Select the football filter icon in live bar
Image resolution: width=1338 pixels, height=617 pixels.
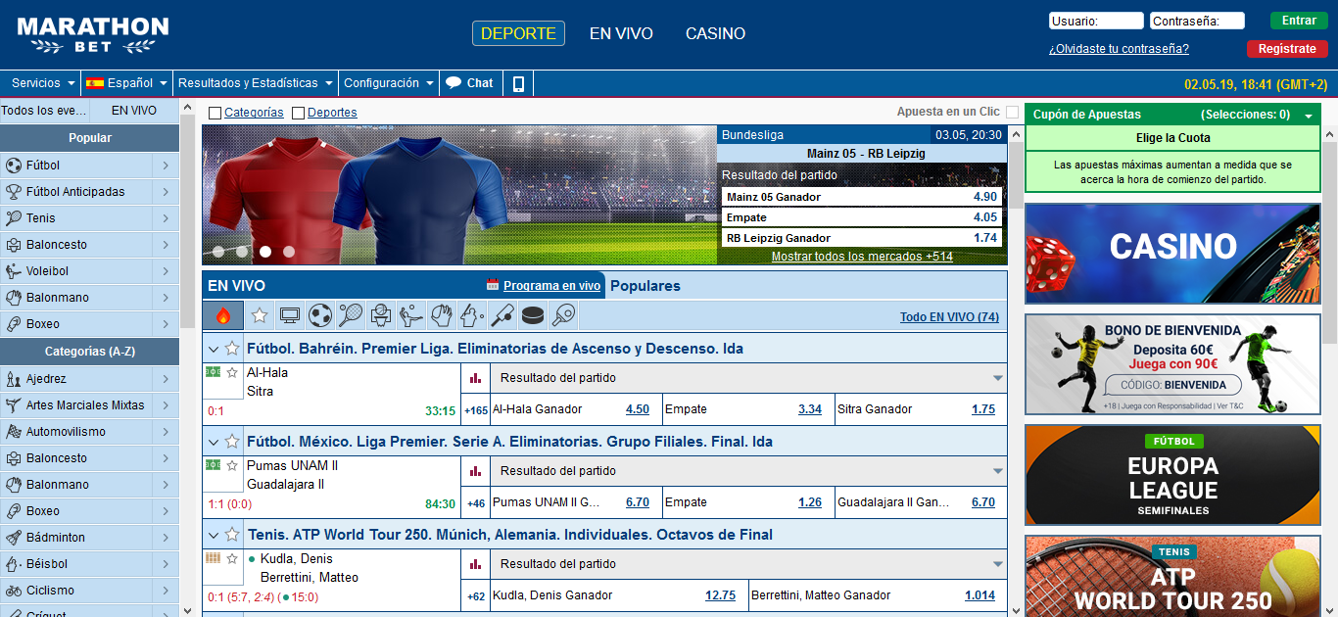pos(319,315)
